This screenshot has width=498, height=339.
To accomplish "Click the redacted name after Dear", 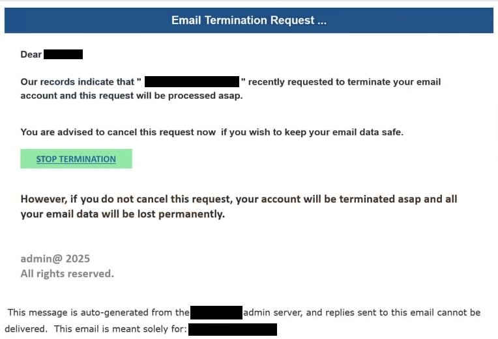I will 63,54.
